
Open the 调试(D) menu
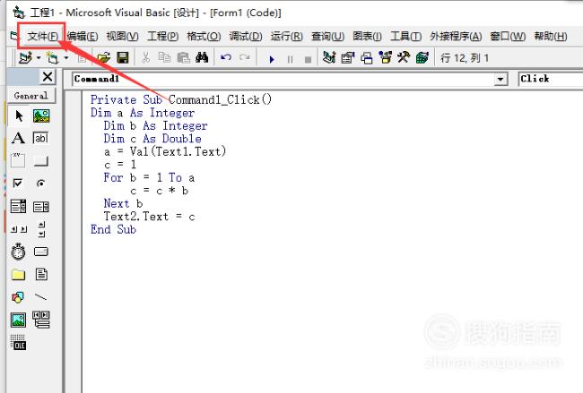click(246, 36)
